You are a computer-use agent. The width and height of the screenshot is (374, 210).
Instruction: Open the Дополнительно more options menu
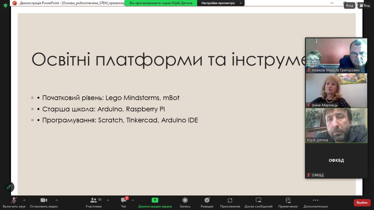pyautogui.click(x=315, y=203)
